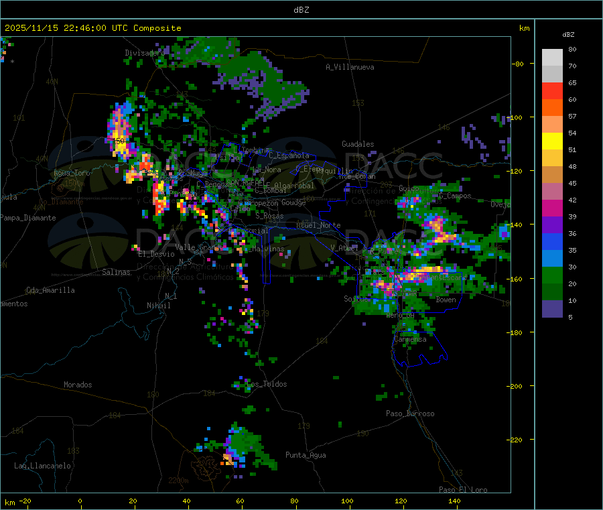
Task: Select the 'Morados' place label
Action: pyautogui.click(x=78, y=385)
